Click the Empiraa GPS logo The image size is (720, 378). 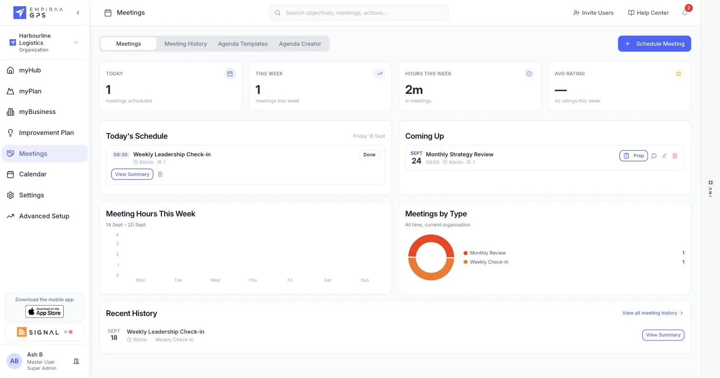point(38,12)
